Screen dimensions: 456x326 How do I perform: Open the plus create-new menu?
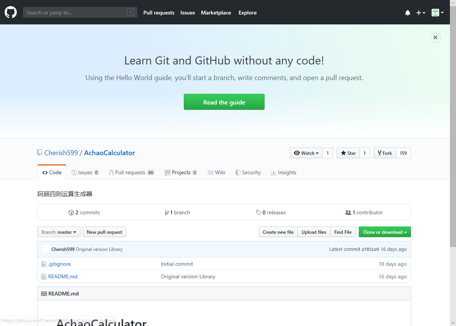(x=421, y=13)
